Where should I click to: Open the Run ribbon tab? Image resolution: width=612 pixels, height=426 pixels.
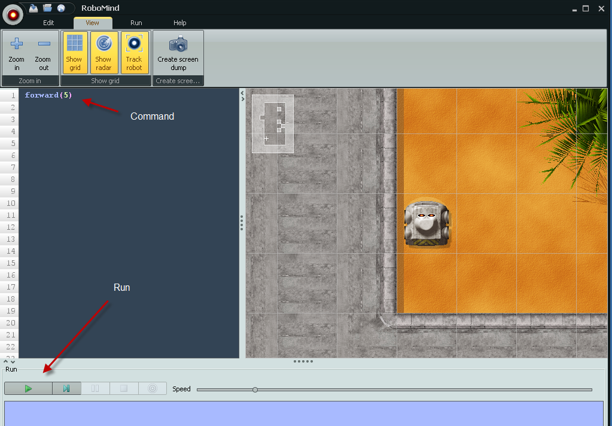136,23
